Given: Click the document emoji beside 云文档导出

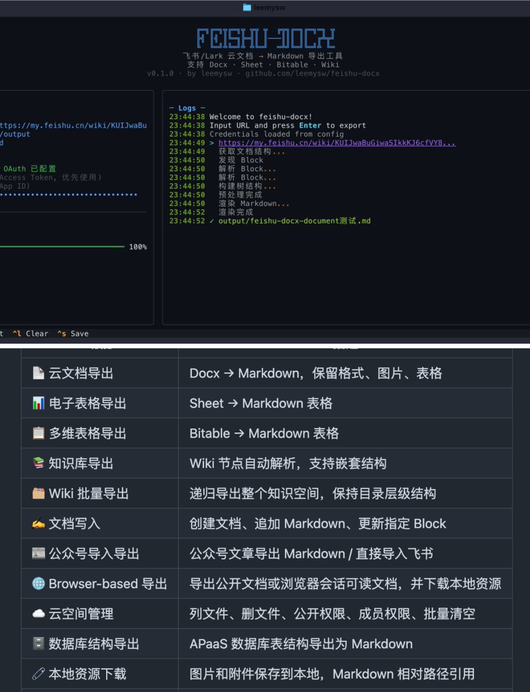Looking at the screenshot, I should coord(38,373).
